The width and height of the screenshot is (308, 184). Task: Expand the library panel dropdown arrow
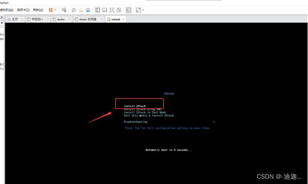[x=2, y=23]
